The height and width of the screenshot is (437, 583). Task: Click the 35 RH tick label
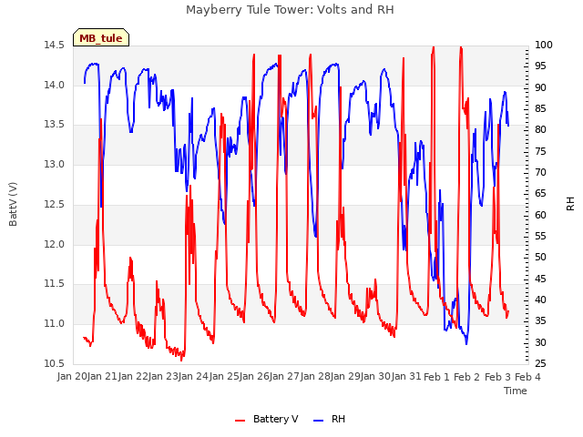click(540, 321)
